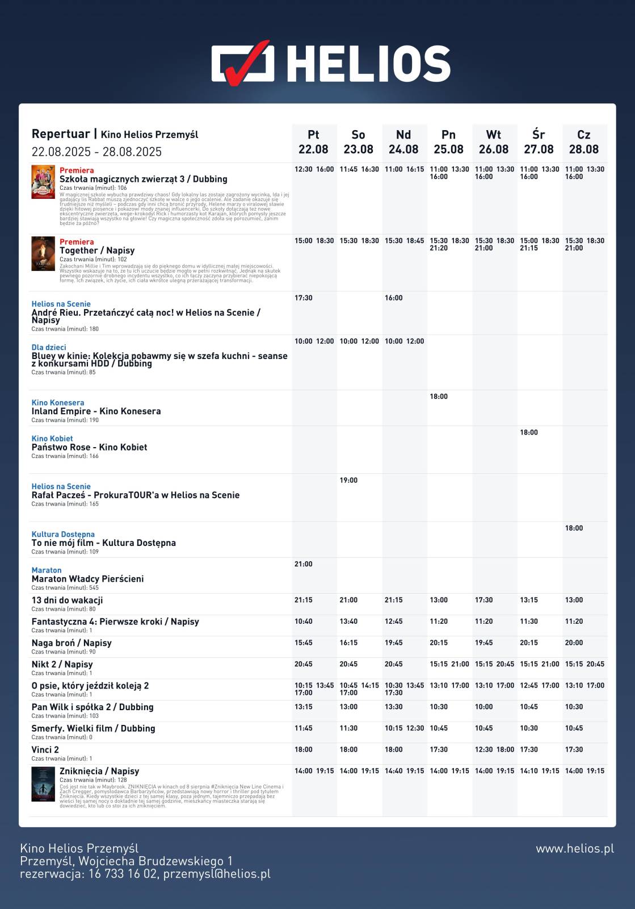The width and height of the screenshot is (635, 909).
Task: Open Inland Empire - Kino Konesera title
Action: (96, 411)
